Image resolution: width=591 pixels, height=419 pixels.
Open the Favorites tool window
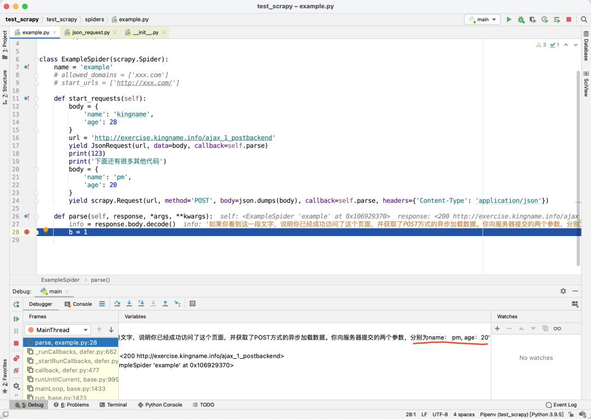pos(4,376)
